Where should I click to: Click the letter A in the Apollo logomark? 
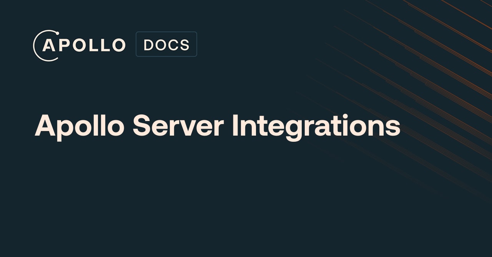pos(49,45)
